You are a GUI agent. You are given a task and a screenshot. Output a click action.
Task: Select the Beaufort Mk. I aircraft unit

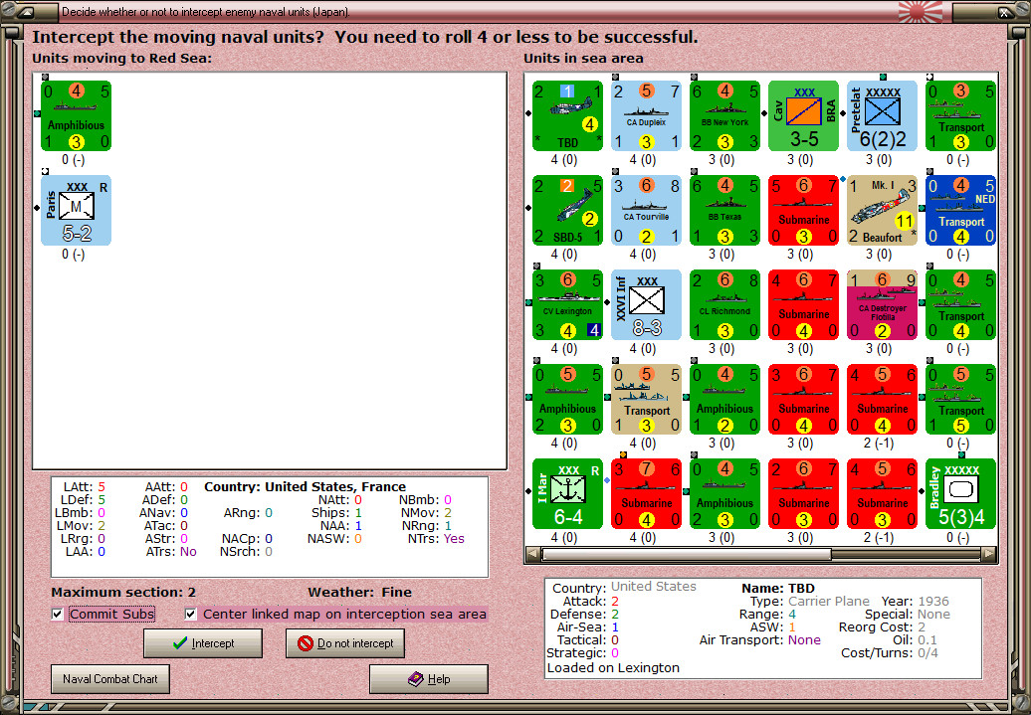click(x=882, y=210)
